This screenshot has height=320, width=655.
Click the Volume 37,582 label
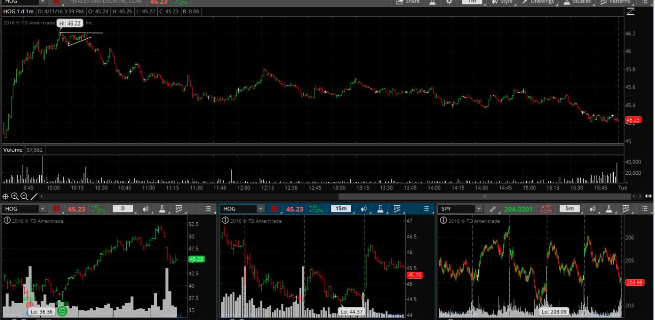(x=23, y=150)
